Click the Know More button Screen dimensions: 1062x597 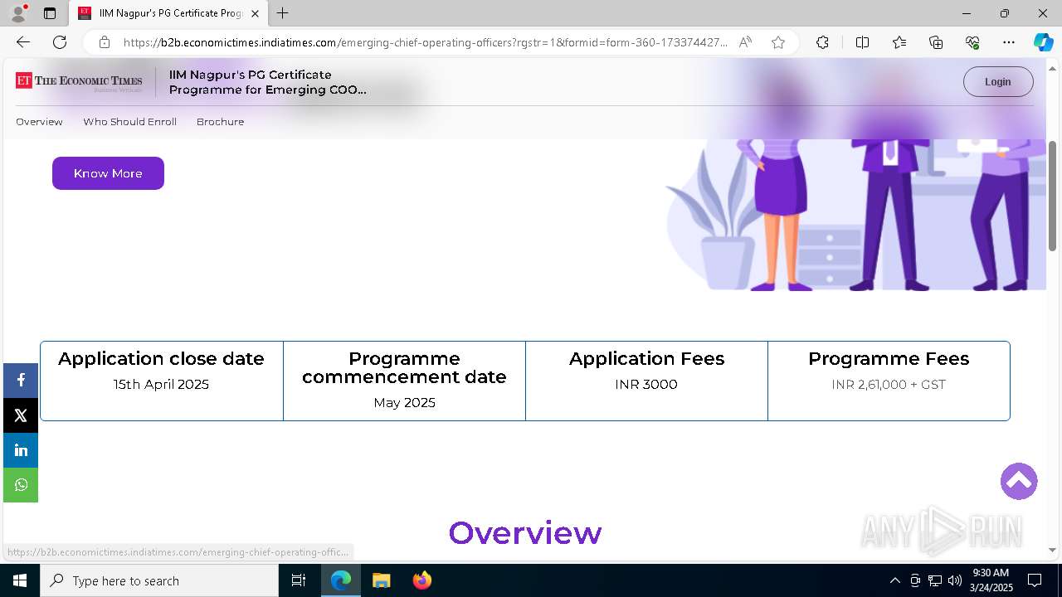click(x=108, y=173)
